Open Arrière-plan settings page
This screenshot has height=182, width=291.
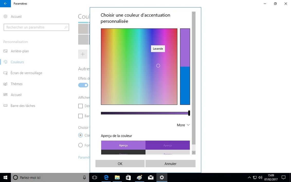(x=20, y=51)
